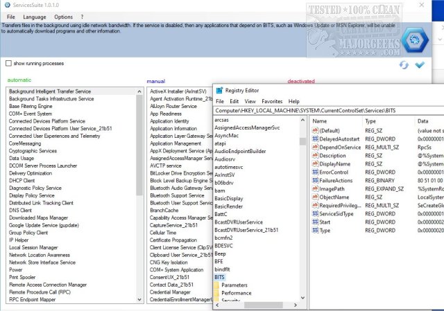Select the BFE registry key

pyautogui.click(x=219, y=262)
